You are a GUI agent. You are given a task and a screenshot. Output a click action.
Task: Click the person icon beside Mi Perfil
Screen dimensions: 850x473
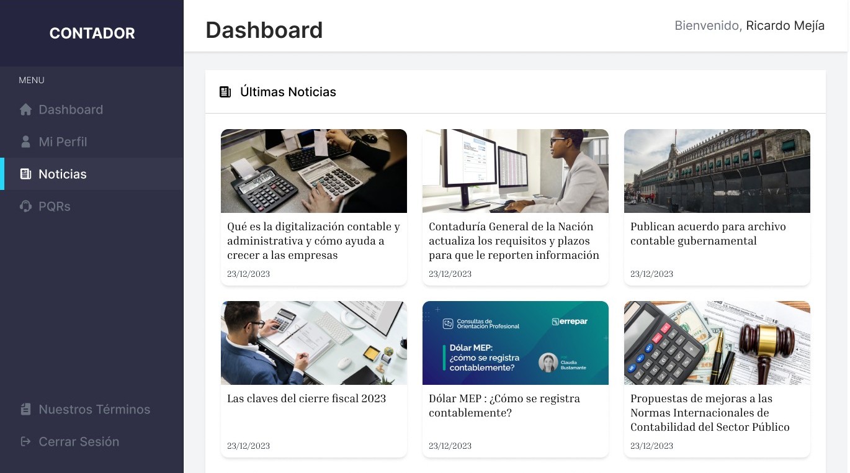pyautogui.click(x=25, y=142)
